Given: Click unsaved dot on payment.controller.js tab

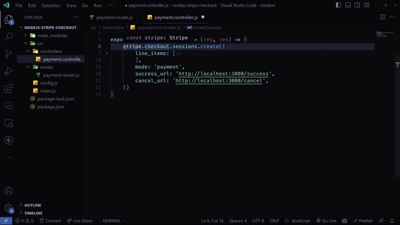Looking at the screenshot, I should [202, 17].
